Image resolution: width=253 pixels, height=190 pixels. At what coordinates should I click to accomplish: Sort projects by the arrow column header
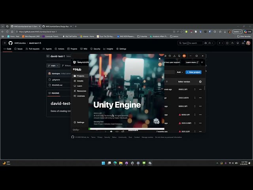167,82
